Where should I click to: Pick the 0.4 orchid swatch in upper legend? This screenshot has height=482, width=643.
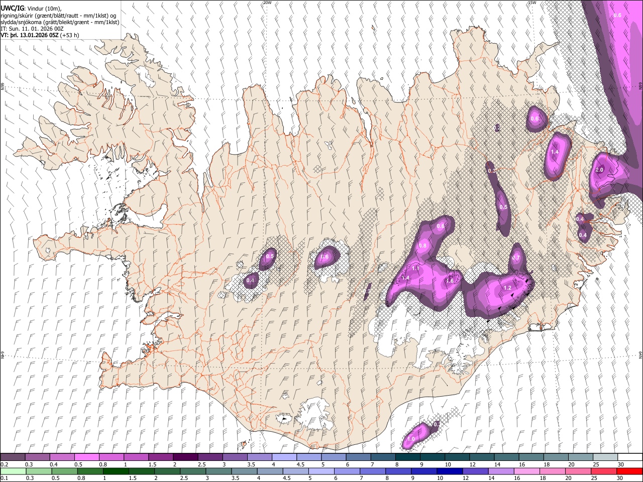(62, 457)
